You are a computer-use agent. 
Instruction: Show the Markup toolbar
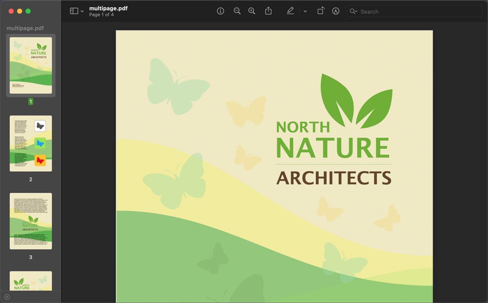[x=336, y=11]
